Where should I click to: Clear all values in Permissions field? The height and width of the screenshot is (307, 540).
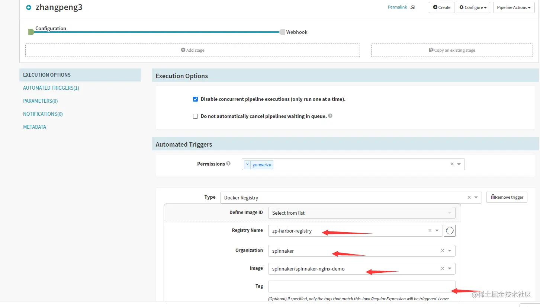point(452,164)
